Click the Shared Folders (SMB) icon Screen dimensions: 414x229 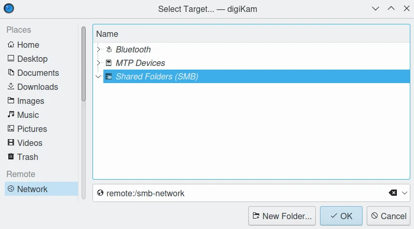[x=109, y=77]
